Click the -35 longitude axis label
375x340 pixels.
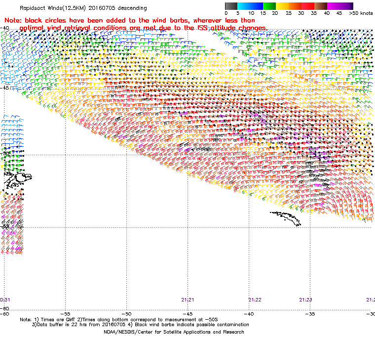310,314
